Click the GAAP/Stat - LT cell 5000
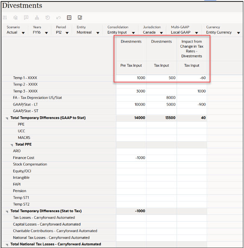This screenshot has width=244, height=248. coord(162,104)
